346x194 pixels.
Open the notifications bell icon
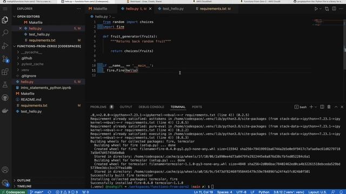pyautogui.click(x=341, y=192)
